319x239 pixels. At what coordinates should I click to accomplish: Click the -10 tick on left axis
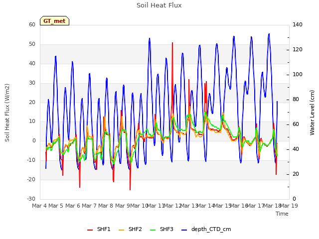(31, 160)
